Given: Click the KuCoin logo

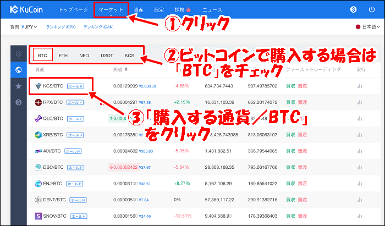Looking at the screenshot, I should coord(26,9).
